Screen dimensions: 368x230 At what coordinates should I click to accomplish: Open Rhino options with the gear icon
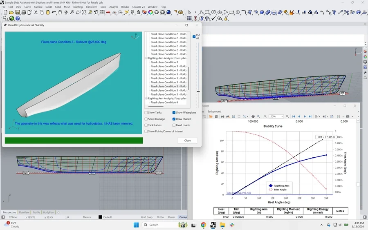[181, 12]
